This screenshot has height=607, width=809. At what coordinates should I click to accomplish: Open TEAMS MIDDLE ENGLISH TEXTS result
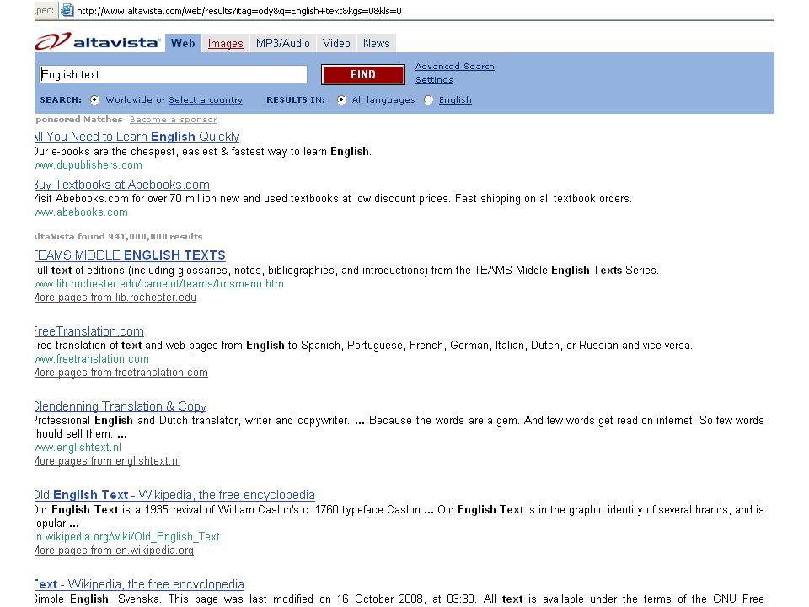coord(130,255)
